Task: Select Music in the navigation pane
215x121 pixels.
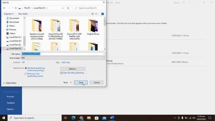Action: 12,26
